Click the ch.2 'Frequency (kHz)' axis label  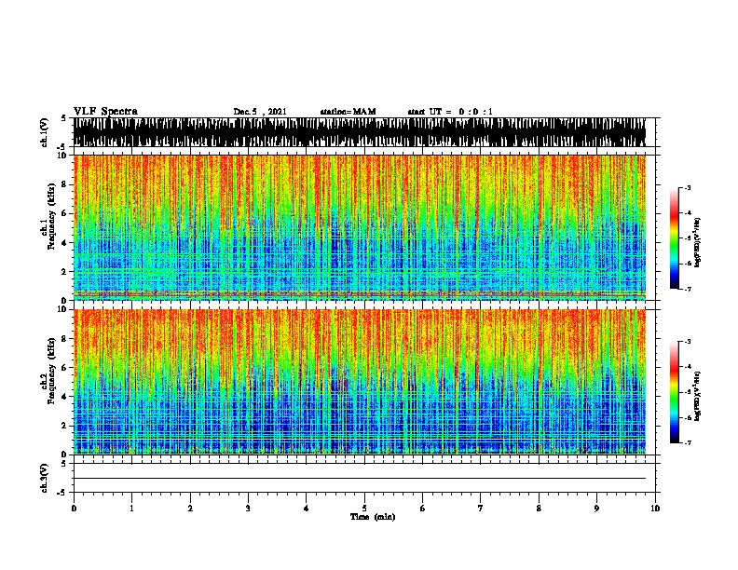(51, 371)
